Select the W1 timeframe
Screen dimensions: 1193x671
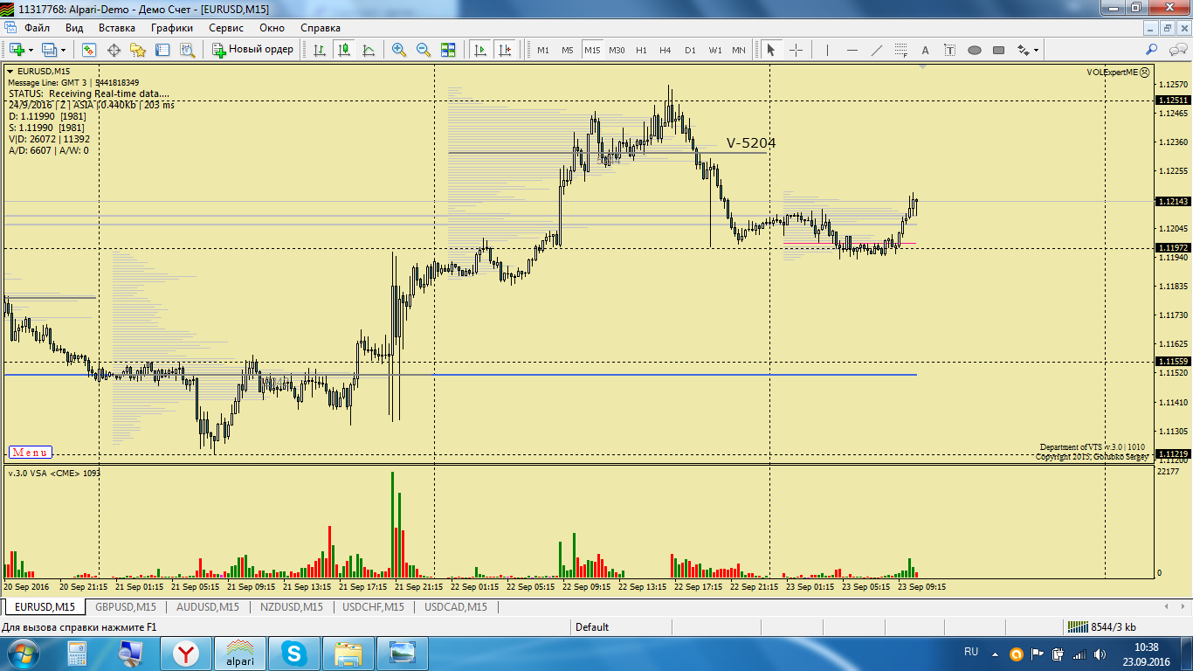(x=714, y=50)
